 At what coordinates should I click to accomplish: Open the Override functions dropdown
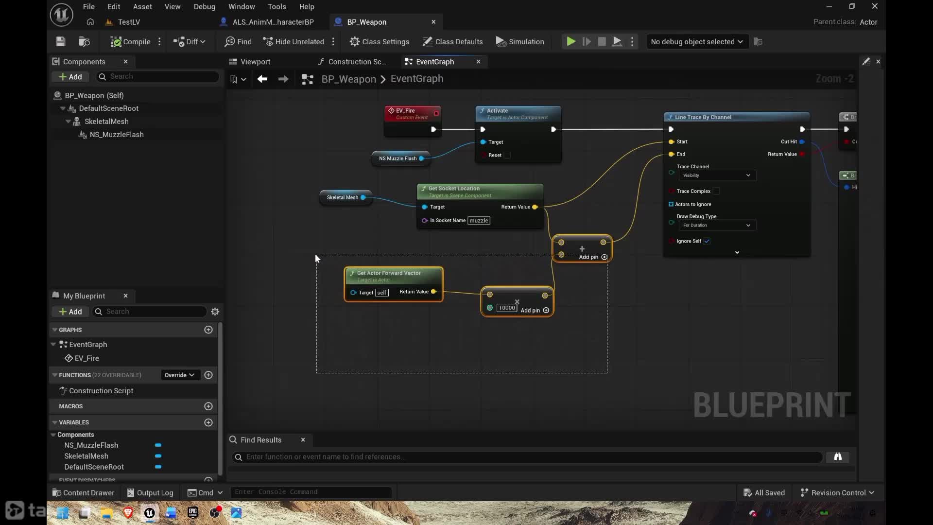(179, 375)
